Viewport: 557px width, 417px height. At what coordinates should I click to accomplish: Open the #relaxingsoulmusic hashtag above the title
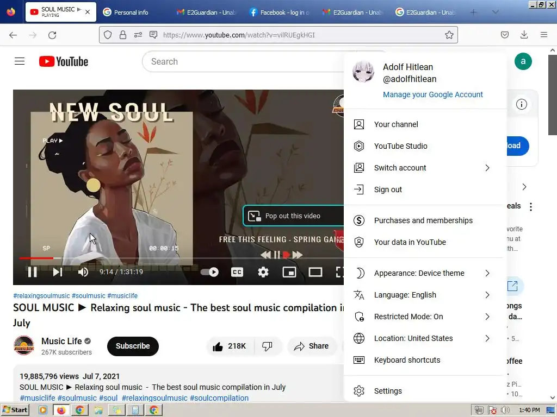pyautogui.click(x=41, y=296)
